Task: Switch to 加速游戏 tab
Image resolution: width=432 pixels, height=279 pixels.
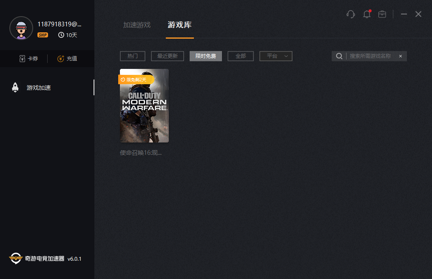Action: click(x=137, y=25)
